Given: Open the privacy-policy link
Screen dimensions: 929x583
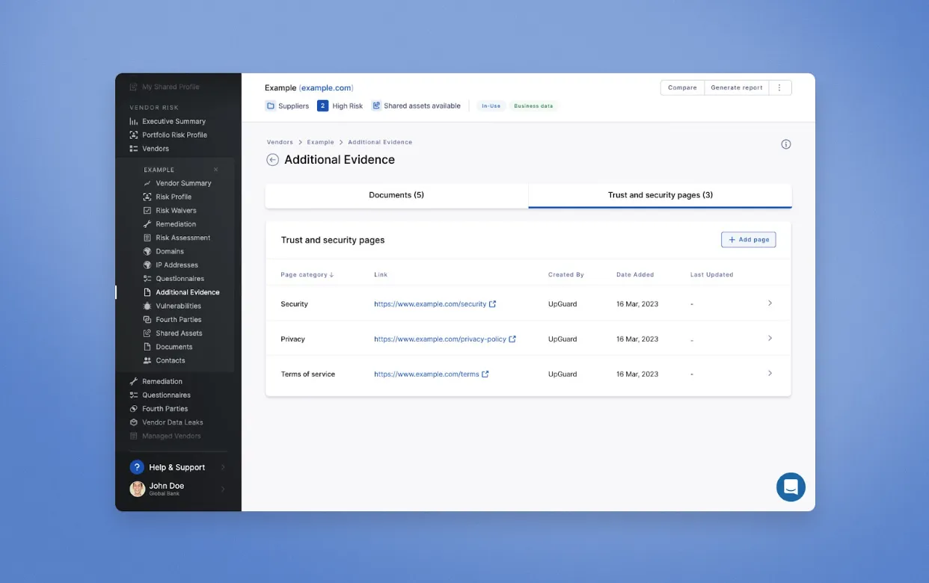Looking at the screenshot, I should [x=440, y=339].
